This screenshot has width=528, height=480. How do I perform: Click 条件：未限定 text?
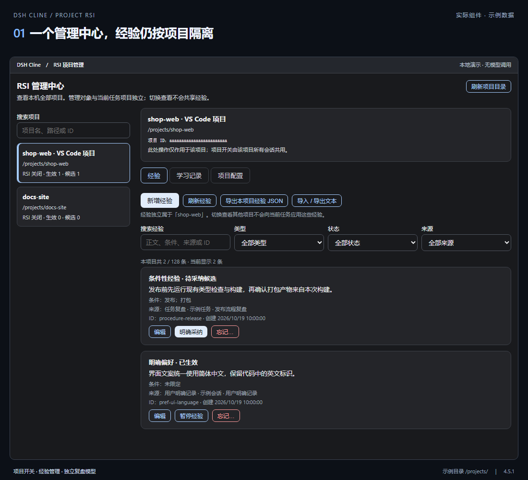click(165, 384)
